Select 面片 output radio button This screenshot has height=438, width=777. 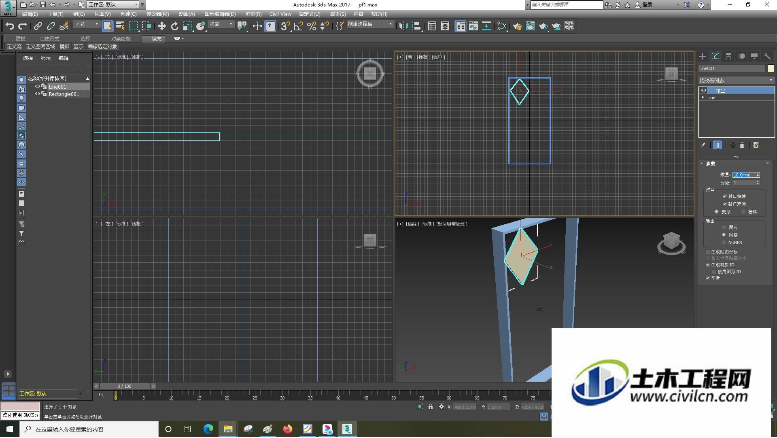coord(724,228)
